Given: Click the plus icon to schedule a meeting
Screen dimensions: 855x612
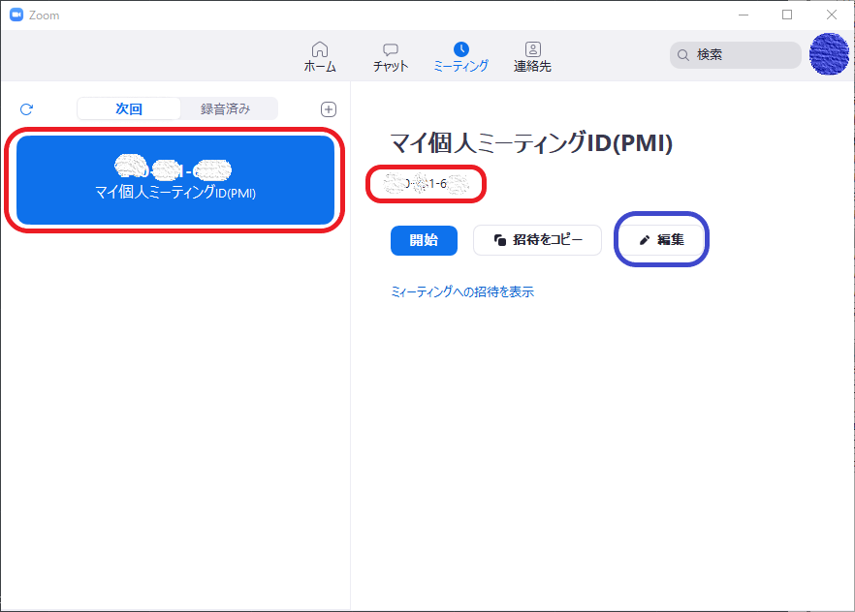Looking at the screenshot, I should (329, 109).
